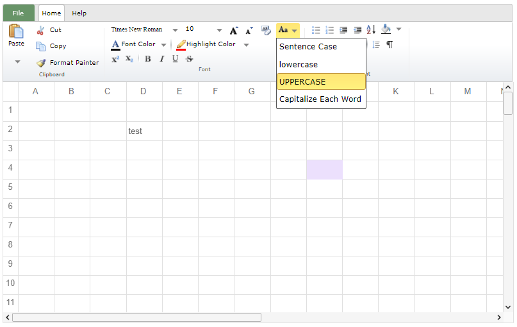Toggle strikethrough formatting

[189, 59]
